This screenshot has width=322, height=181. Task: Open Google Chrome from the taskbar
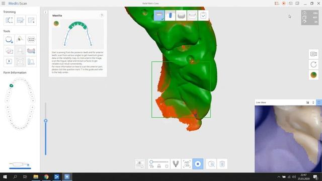(46, 176)
